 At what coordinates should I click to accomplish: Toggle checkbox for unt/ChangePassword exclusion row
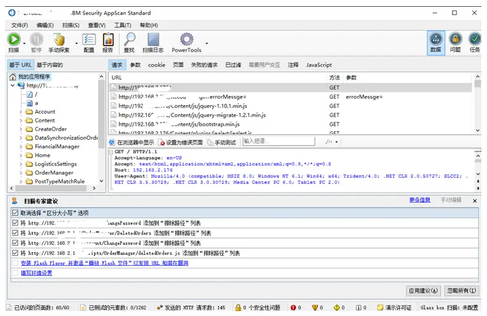pos(15,243)
